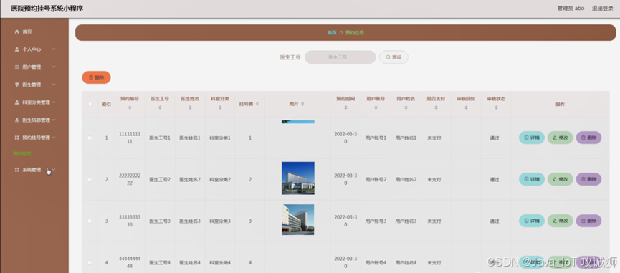
Task: Click the 医生工号 search input field
Action: 340,57
